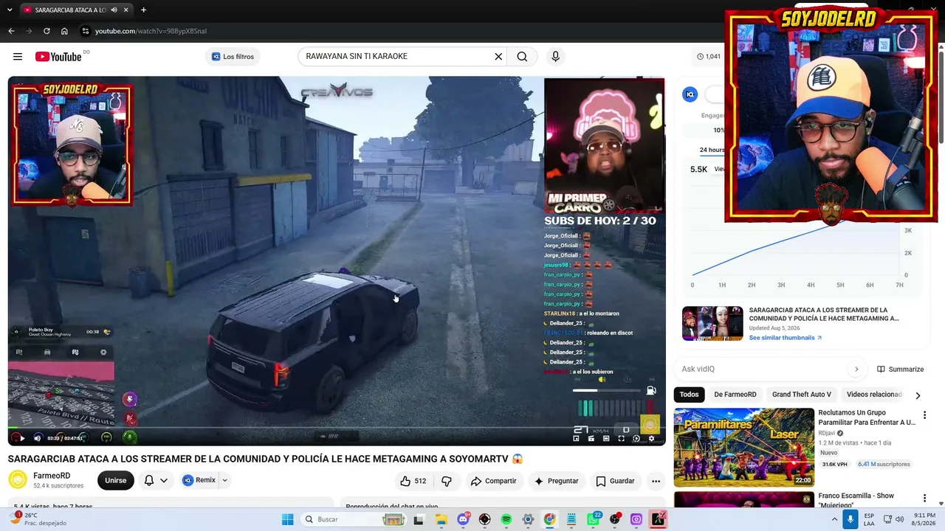Open a new browser tab
The image size is (945, 531).
tap(143, 10)
